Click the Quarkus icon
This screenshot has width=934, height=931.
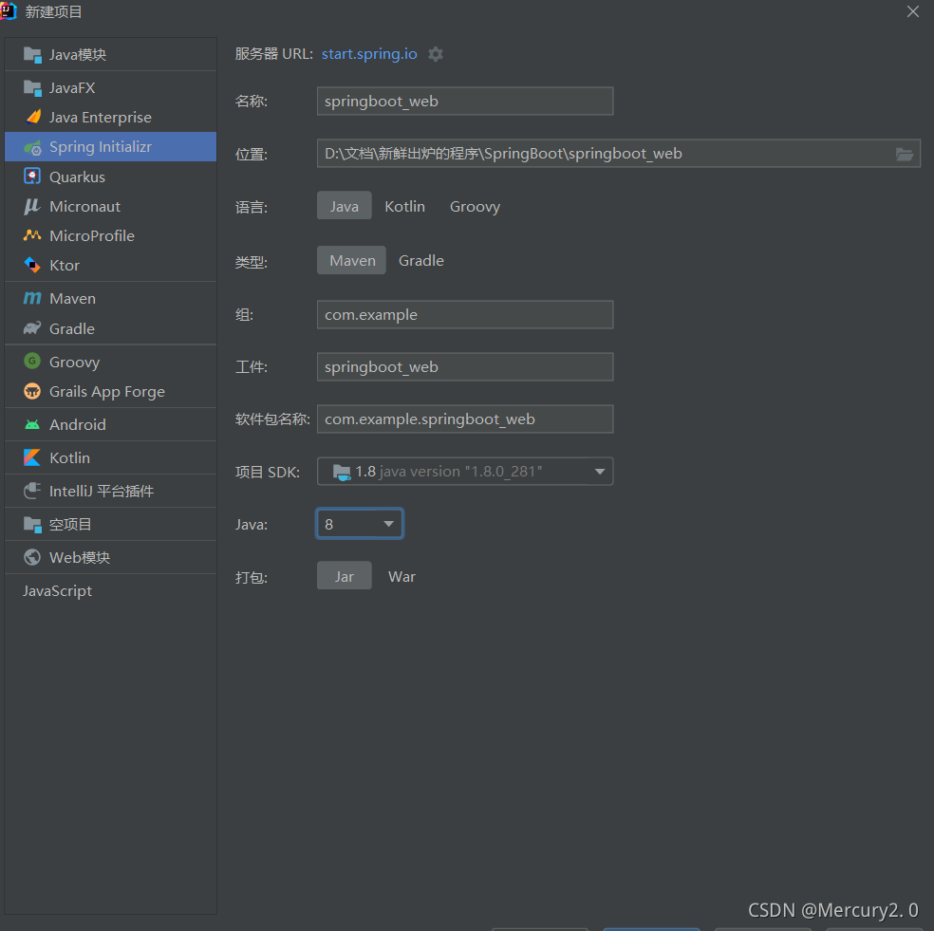pyautogui.click(x=32, y=177)
